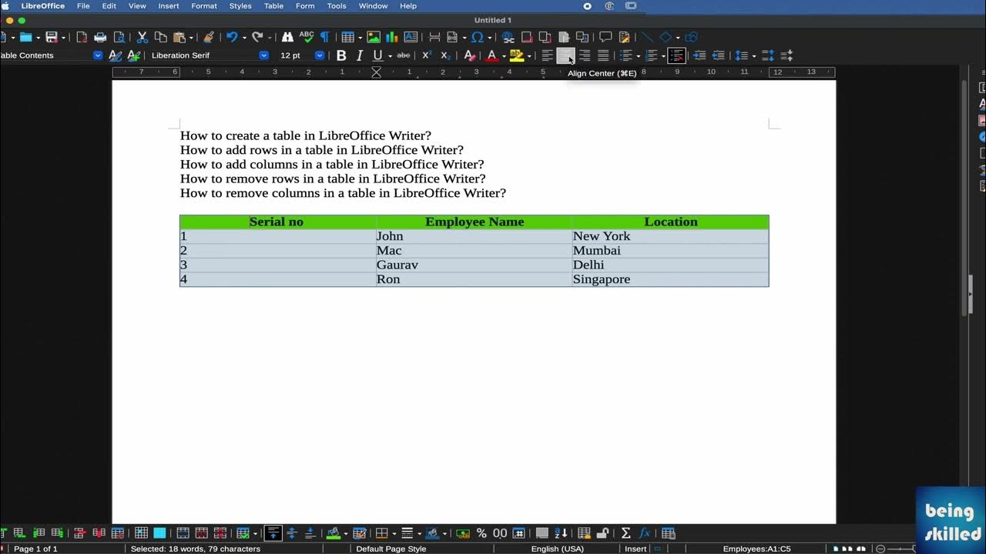The width and height of the screenshot is (986, 554).
Task: Click the Increase Indent icon
Action: [699, 55]
